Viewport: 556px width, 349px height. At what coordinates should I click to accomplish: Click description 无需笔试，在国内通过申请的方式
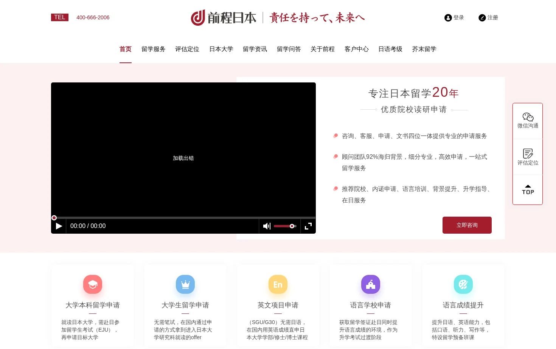click(x=183, y=330)
